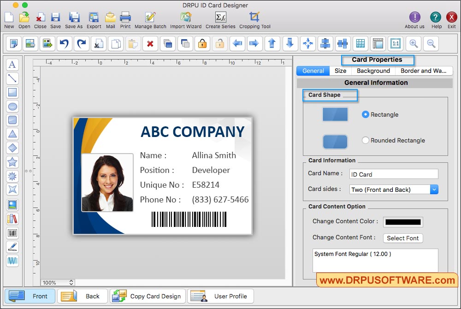Open the Card sides dropdown
This screenshot has height=309, width=461.
(434, 190)
